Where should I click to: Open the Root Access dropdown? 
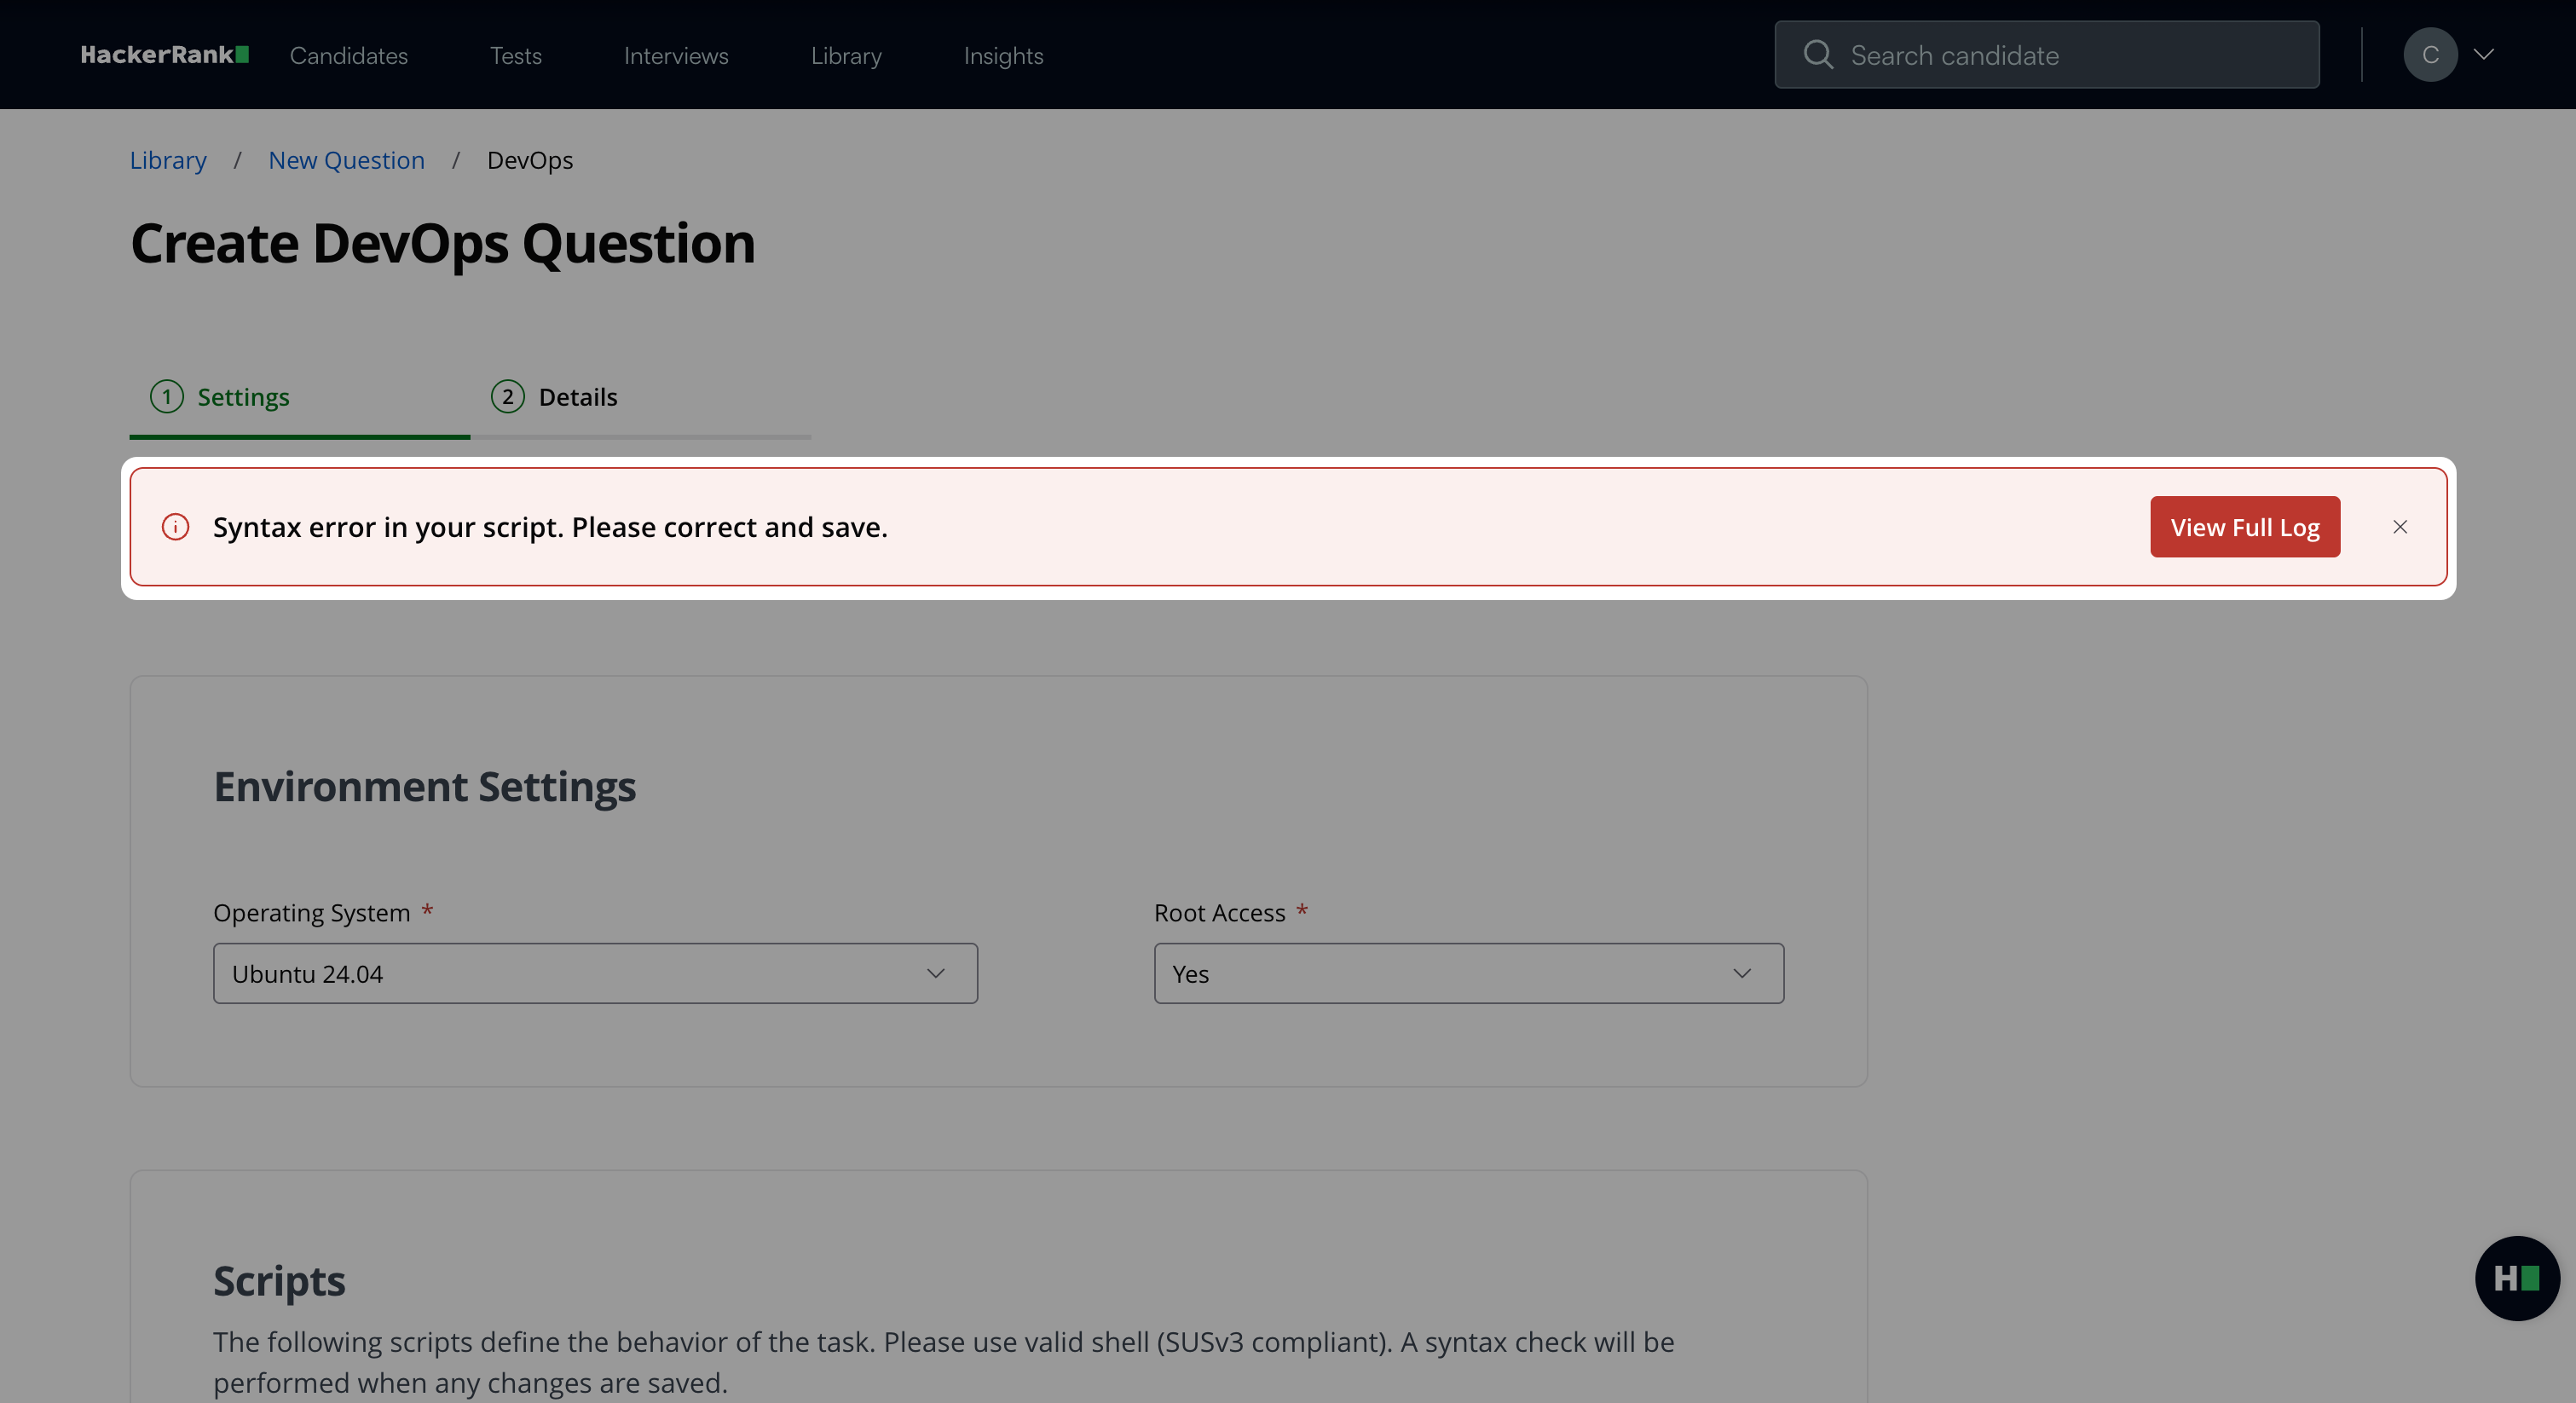1468,973
